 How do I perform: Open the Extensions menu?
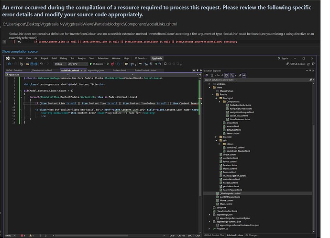click(x=103, y=58)
